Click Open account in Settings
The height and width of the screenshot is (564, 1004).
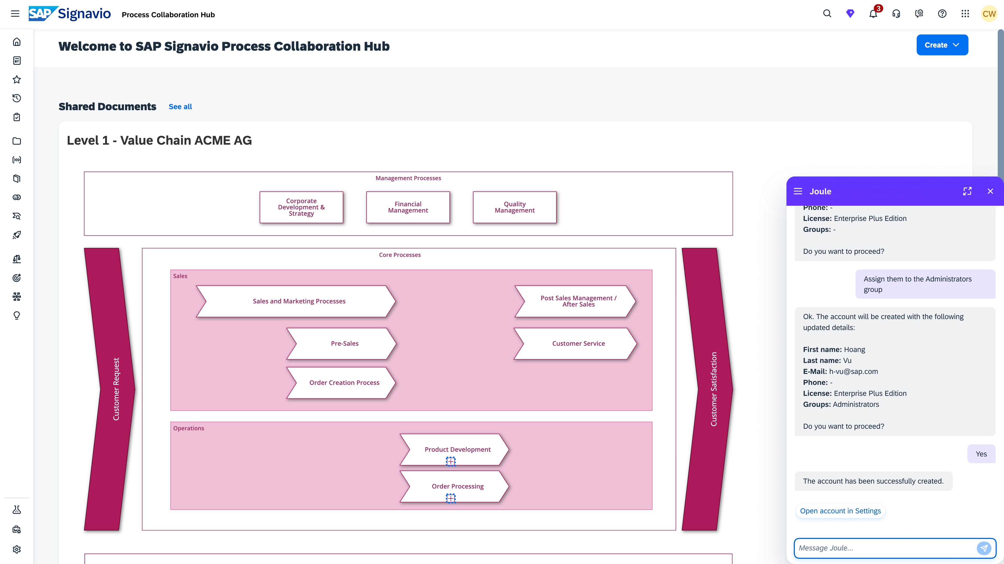pos(840,511)
